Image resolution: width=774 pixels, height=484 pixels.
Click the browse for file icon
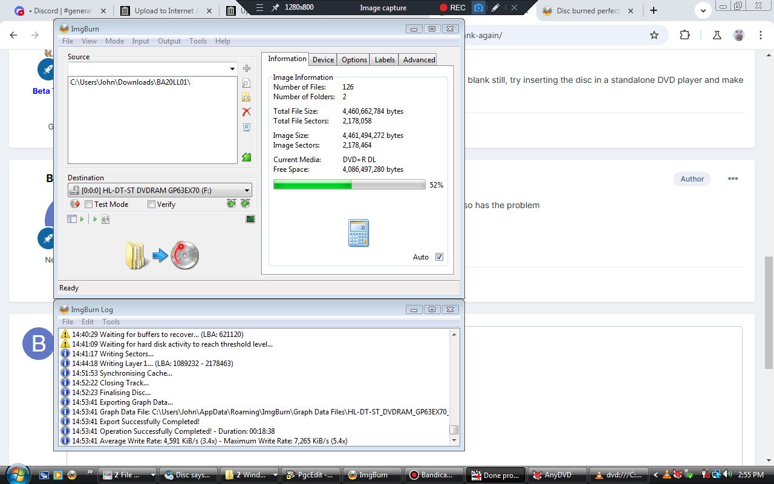click(x=246, y=83)
